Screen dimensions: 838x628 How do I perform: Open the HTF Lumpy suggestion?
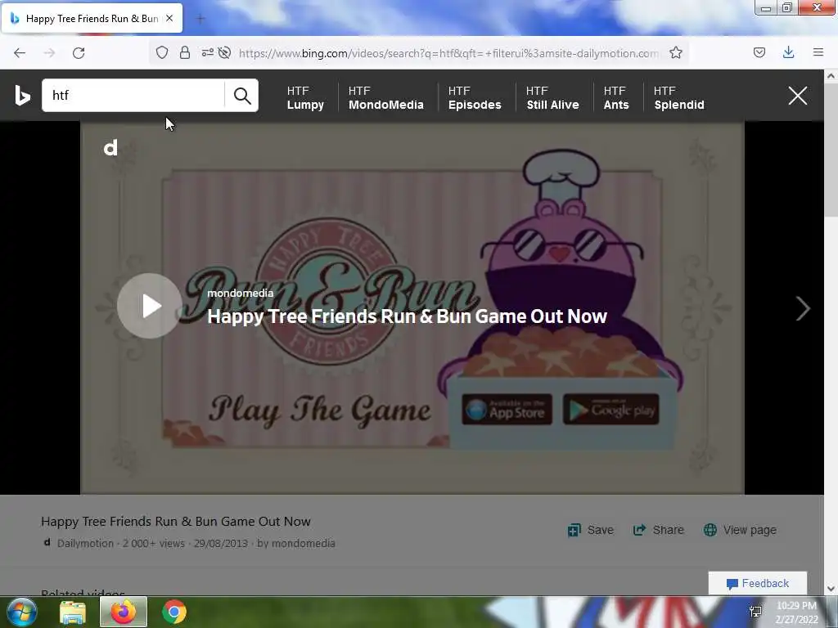[x=305, y=98]
